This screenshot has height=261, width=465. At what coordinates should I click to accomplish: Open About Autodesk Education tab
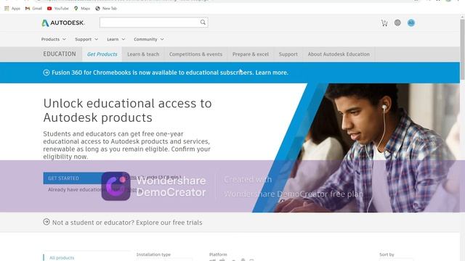[339, 54]
